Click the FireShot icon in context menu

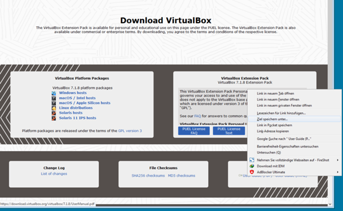click(252, 160)
